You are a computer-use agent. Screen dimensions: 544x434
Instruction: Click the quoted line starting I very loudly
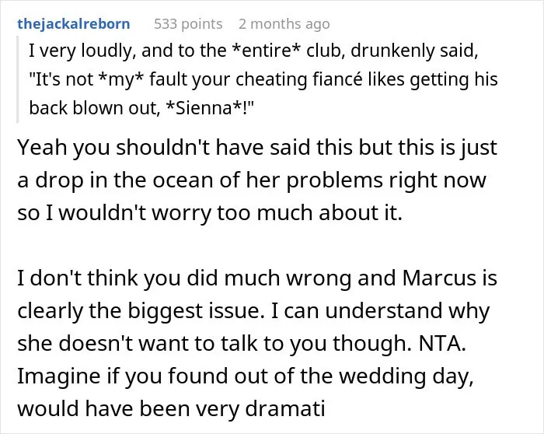(253, 51)
